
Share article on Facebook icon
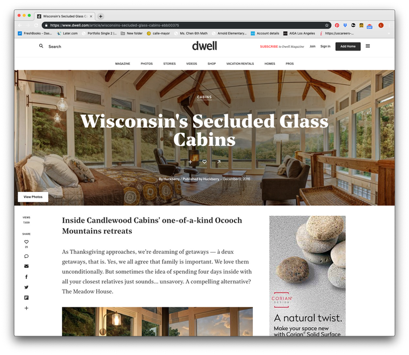26,277
